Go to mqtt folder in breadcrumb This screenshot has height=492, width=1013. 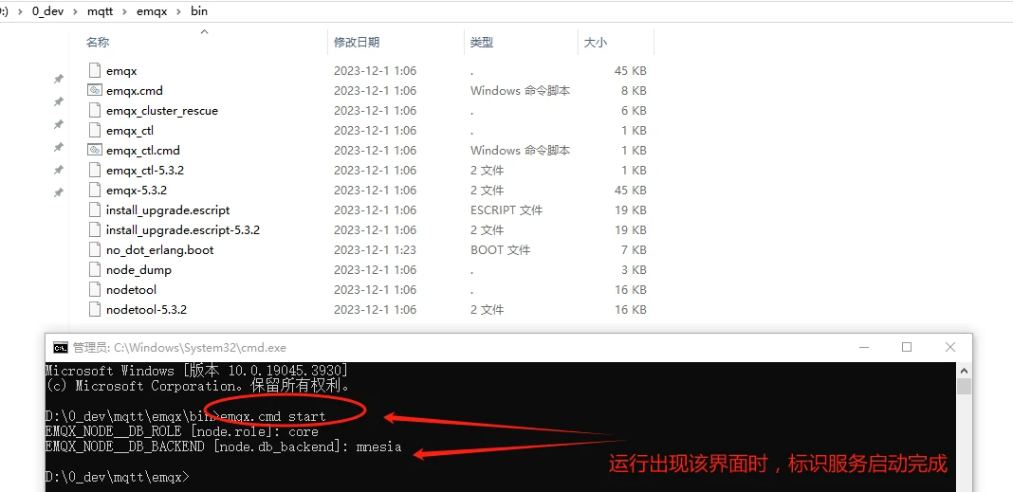pos(100,11)
